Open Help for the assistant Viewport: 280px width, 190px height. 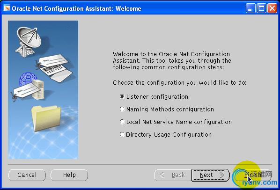[69, 175]
